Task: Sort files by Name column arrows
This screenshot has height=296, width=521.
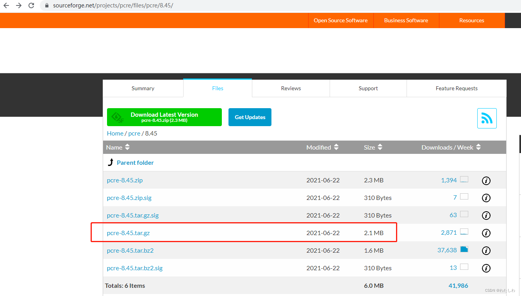Action: 127,147
